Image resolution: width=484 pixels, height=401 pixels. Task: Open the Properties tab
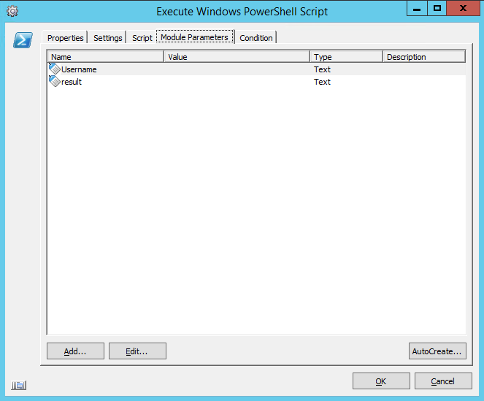click(65, 38)
